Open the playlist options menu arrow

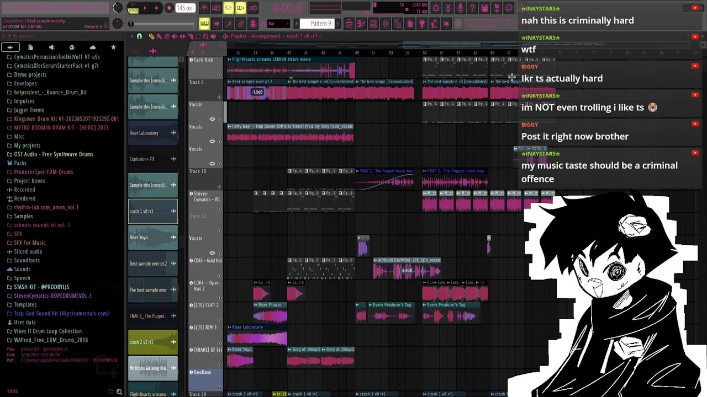pyautogui.click(x=131, y=36)
